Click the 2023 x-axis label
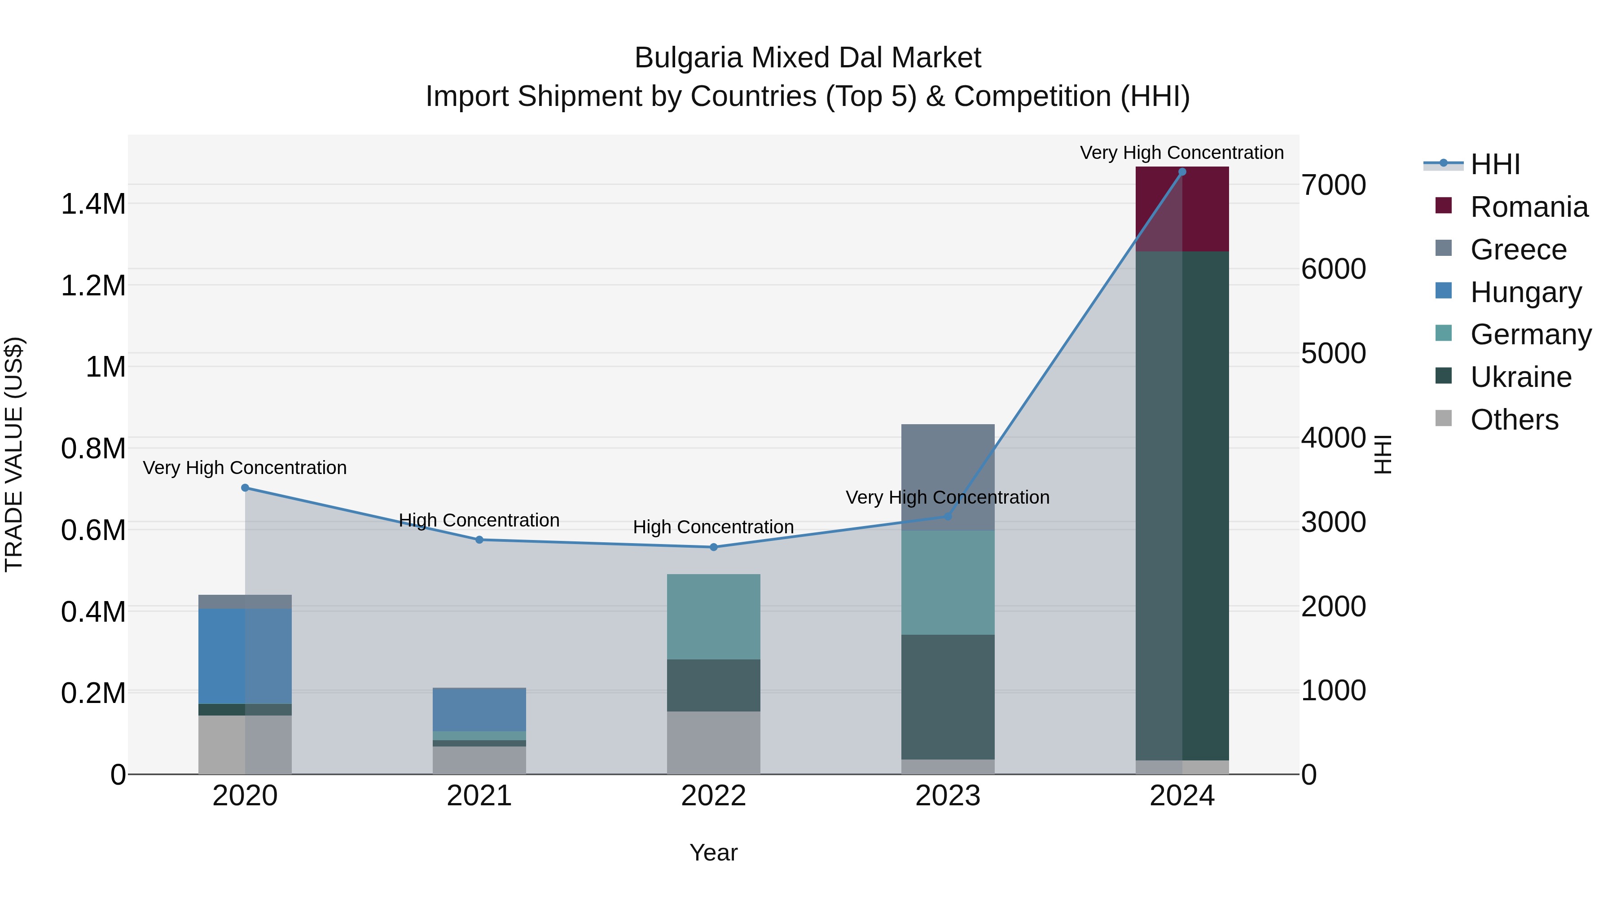The image size is (1616, 909). 948,796
